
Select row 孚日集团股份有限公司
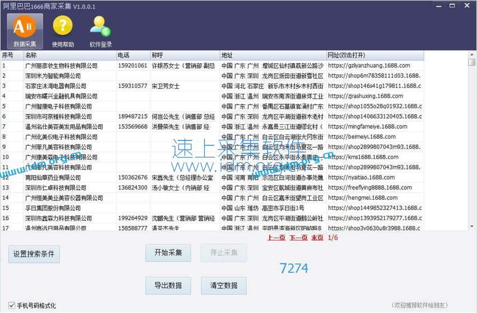click(212, 208)
